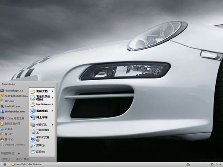Screen dimensions: 223x167
Task: Click the 管理工具 label text
Action: pos(41,125)
